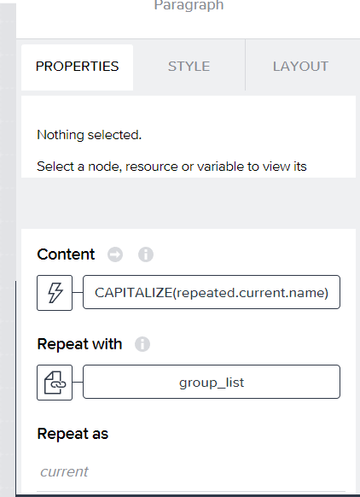Open the CAPITALIZE(repeated.current.name) formula field
Screen dimensions: 360x497
pyautogui.click(x=212, y=292)
